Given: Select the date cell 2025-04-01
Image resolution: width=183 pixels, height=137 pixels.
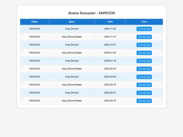Looking at the screenshot, I should coord(110,93).
